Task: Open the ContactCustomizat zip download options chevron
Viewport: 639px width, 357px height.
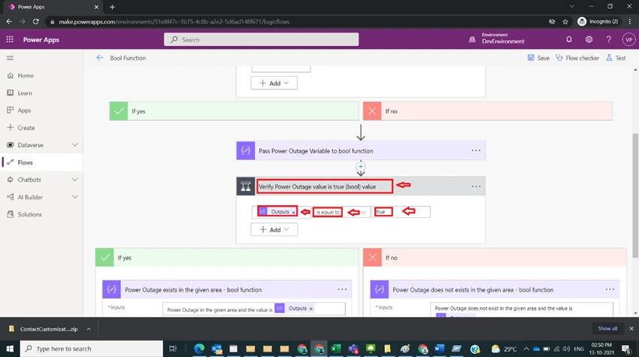Action: click(x=89, y=329)
